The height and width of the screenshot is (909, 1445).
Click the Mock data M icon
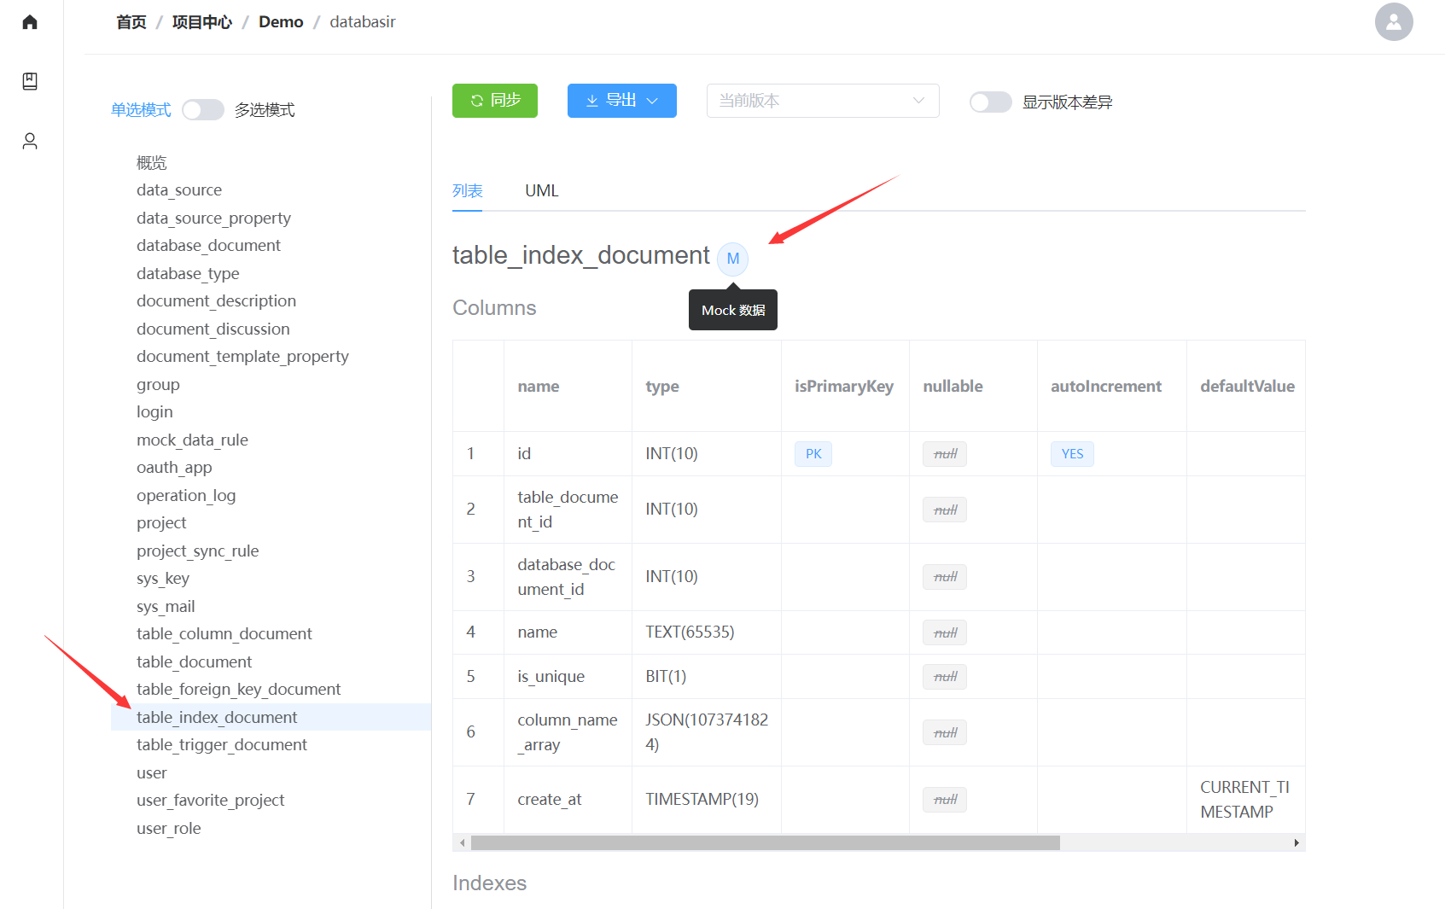[732, 259]
